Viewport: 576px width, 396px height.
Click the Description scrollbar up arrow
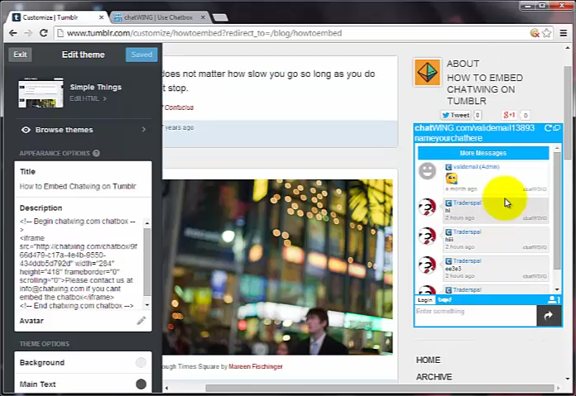[147, 222]
